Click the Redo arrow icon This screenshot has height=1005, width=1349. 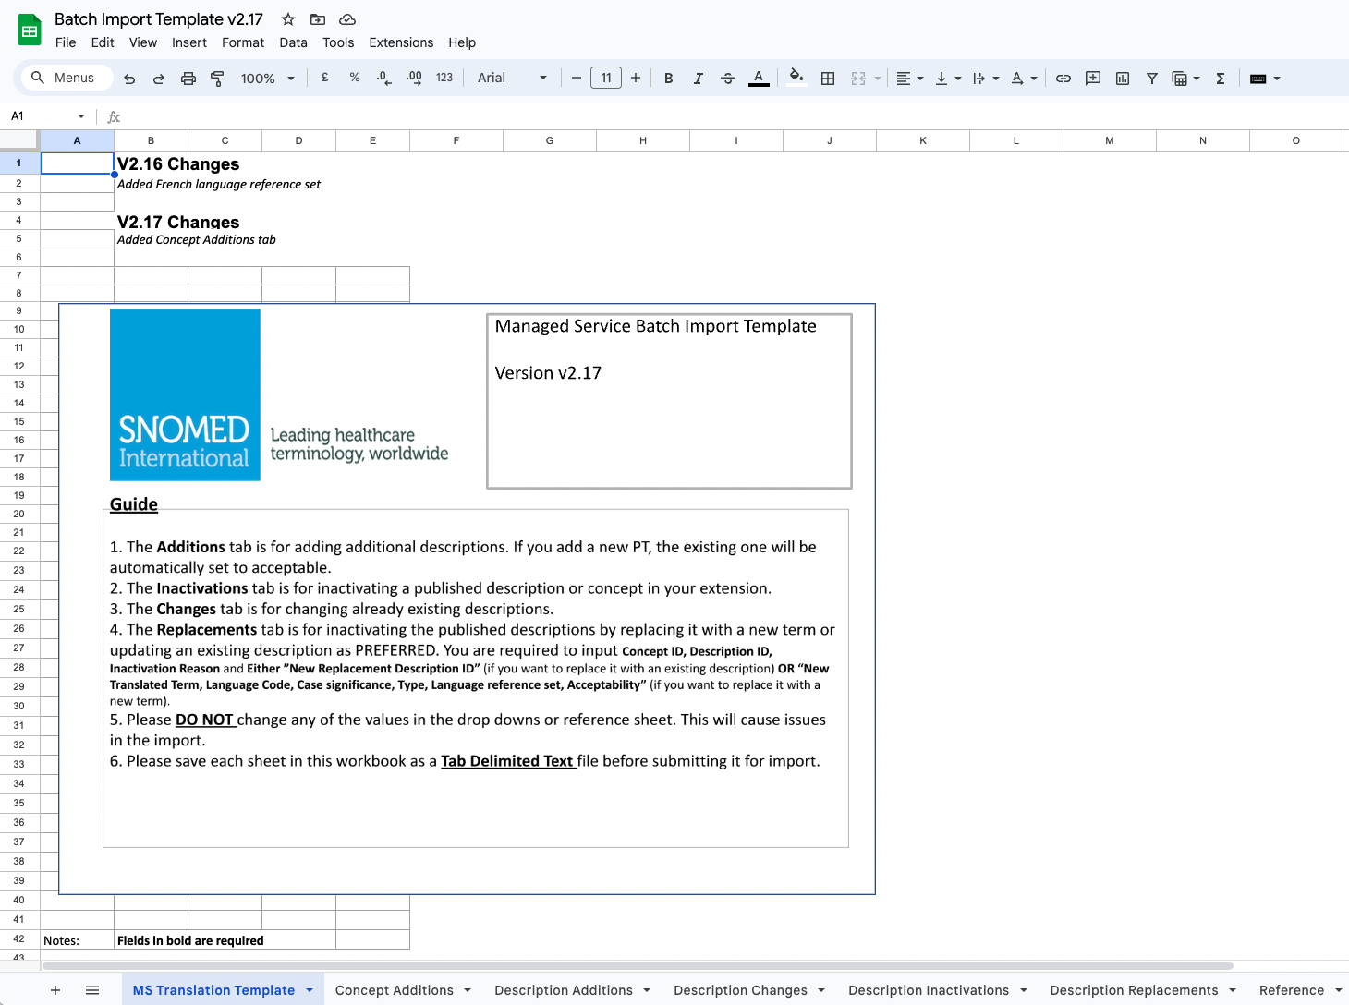pyautogui.click(x=159, y=79)
